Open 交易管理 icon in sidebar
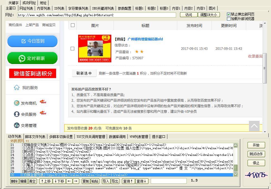Viewport: 271px width, 189px height. (x=16, y=125)
